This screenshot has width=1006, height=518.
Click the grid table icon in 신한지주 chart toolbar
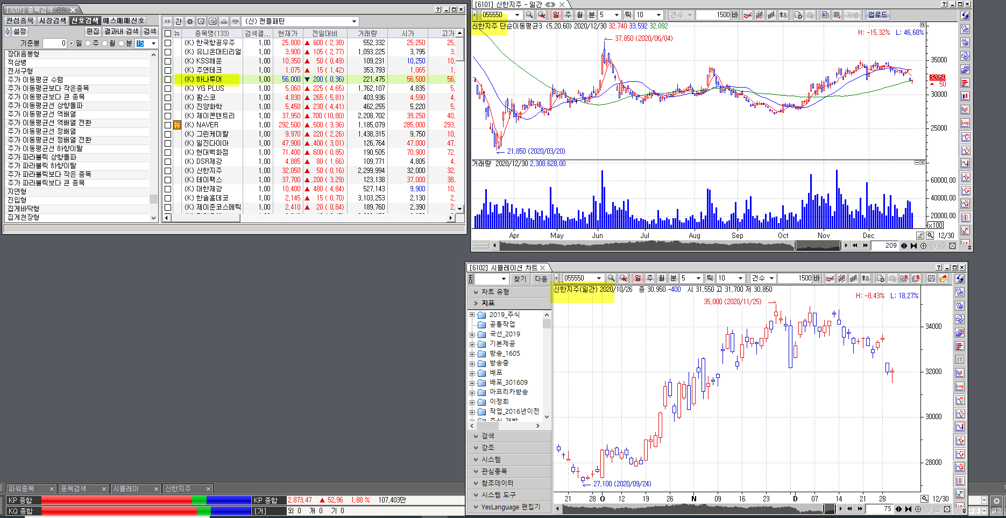pos(837,15)
